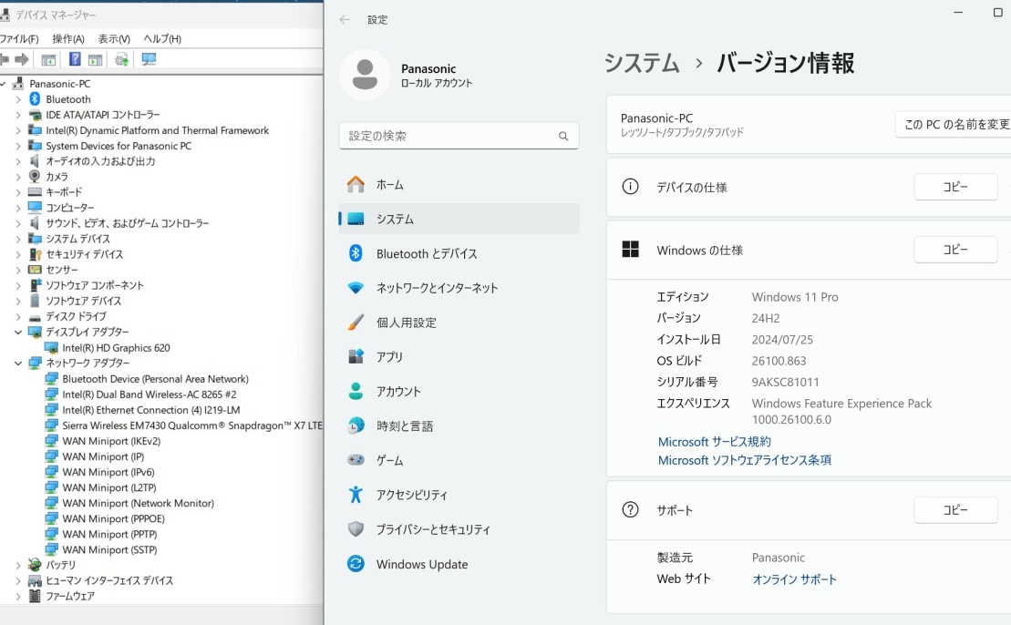Collapse the ネットワーク アダプター node
This screenshot has height=625, width=1011.
point(18,364)
